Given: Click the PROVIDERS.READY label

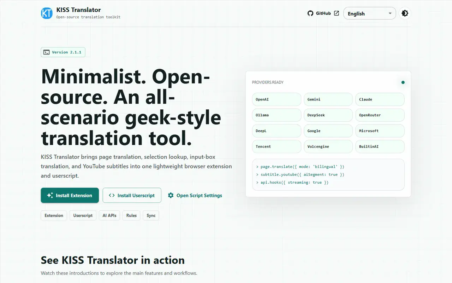Looking at the screenshot, I should click(268, 82).
